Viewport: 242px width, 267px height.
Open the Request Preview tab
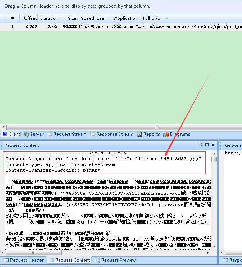tap(115, 260)
